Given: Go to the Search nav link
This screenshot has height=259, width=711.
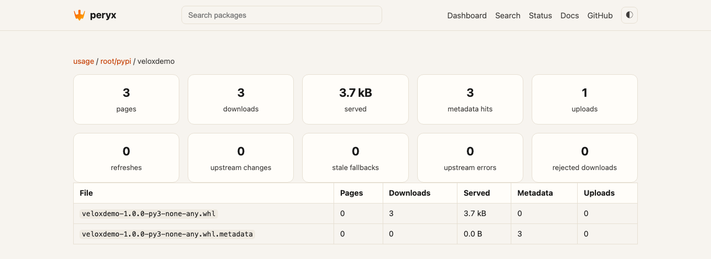Looking at the screenshot, I should pyautogui.click(x=508, y=16).
